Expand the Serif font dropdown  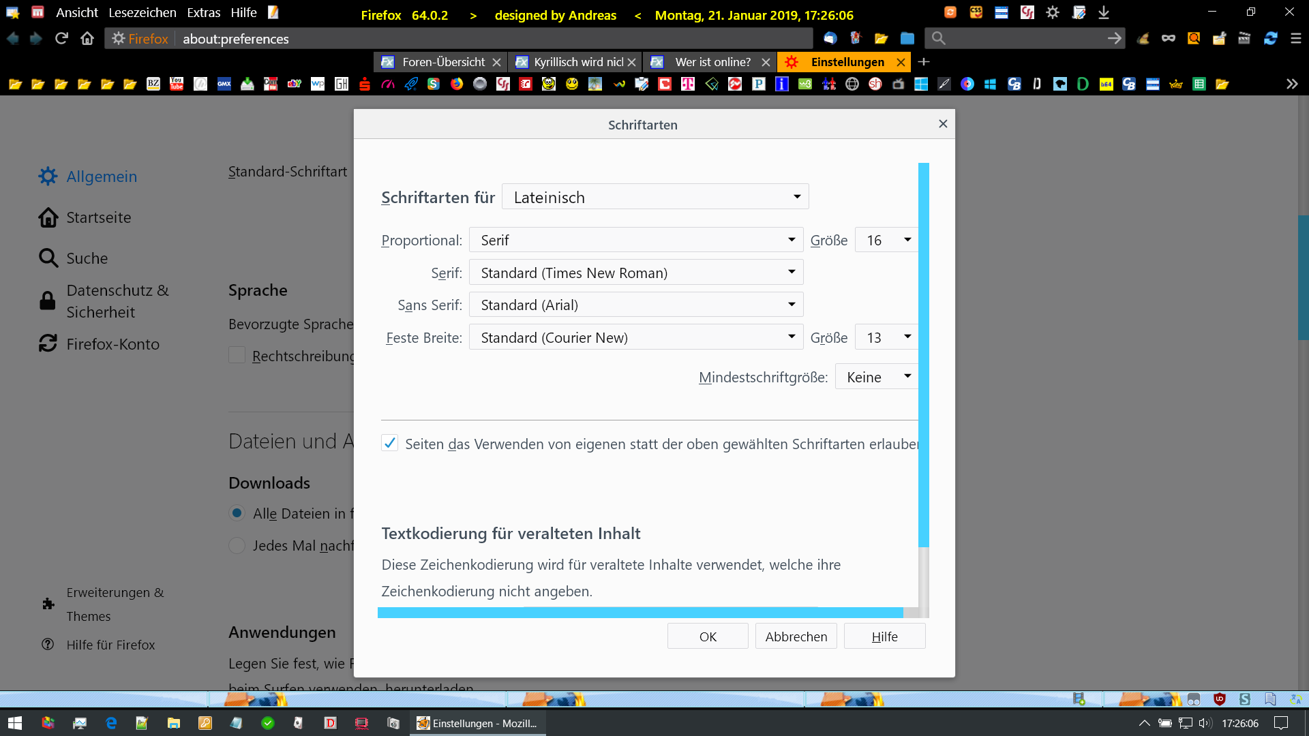point(635,273)
